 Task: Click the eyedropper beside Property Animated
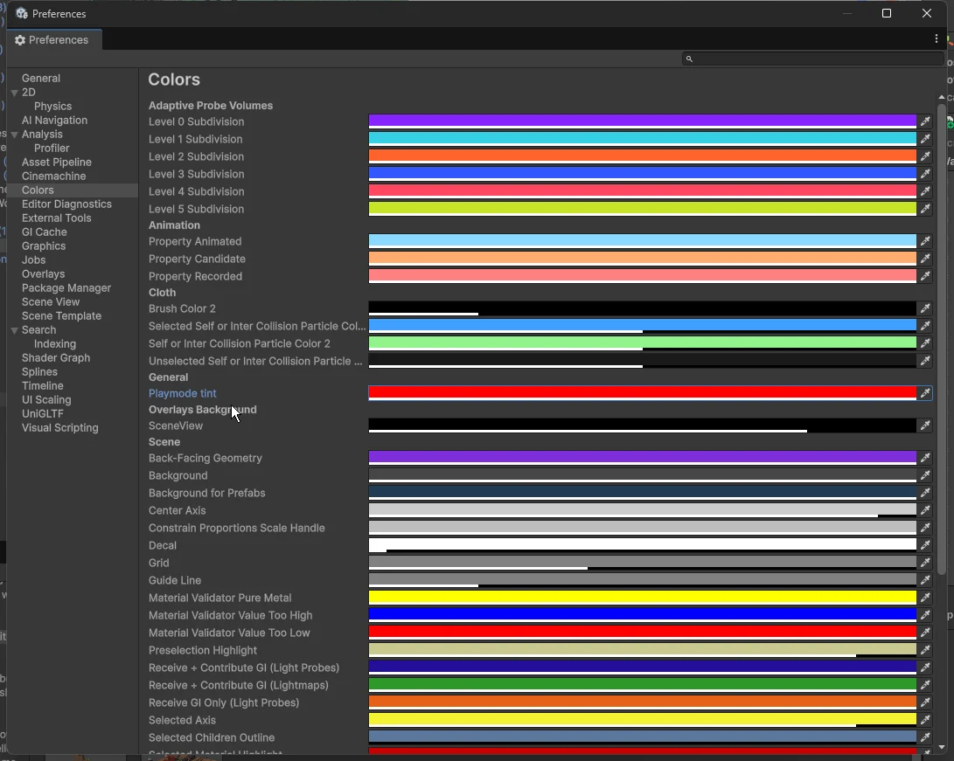point(924,241)
